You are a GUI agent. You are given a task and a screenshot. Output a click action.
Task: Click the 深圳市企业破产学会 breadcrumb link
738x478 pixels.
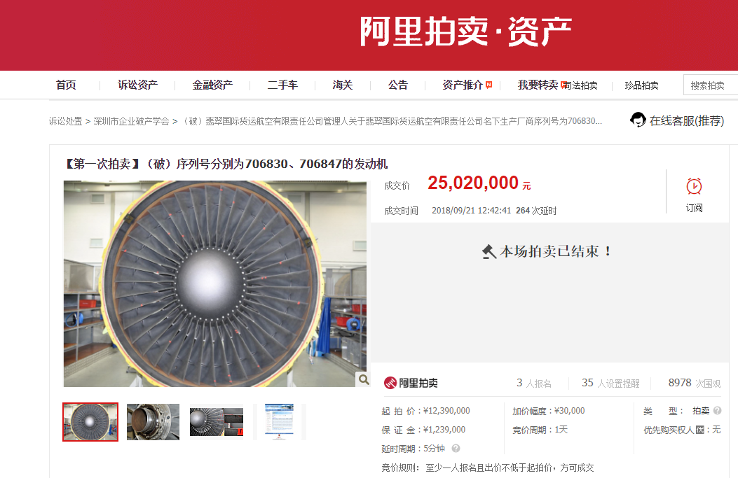pyautogui.click(x=131, y=121)
